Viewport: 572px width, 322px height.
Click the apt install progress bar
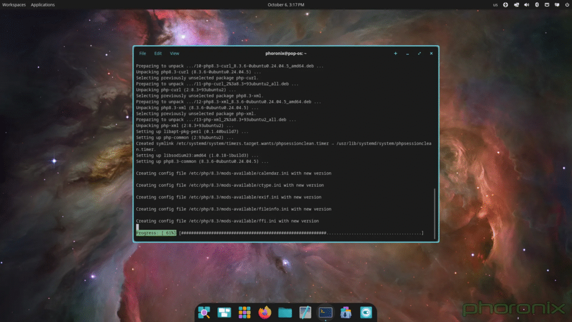(301, 233)
